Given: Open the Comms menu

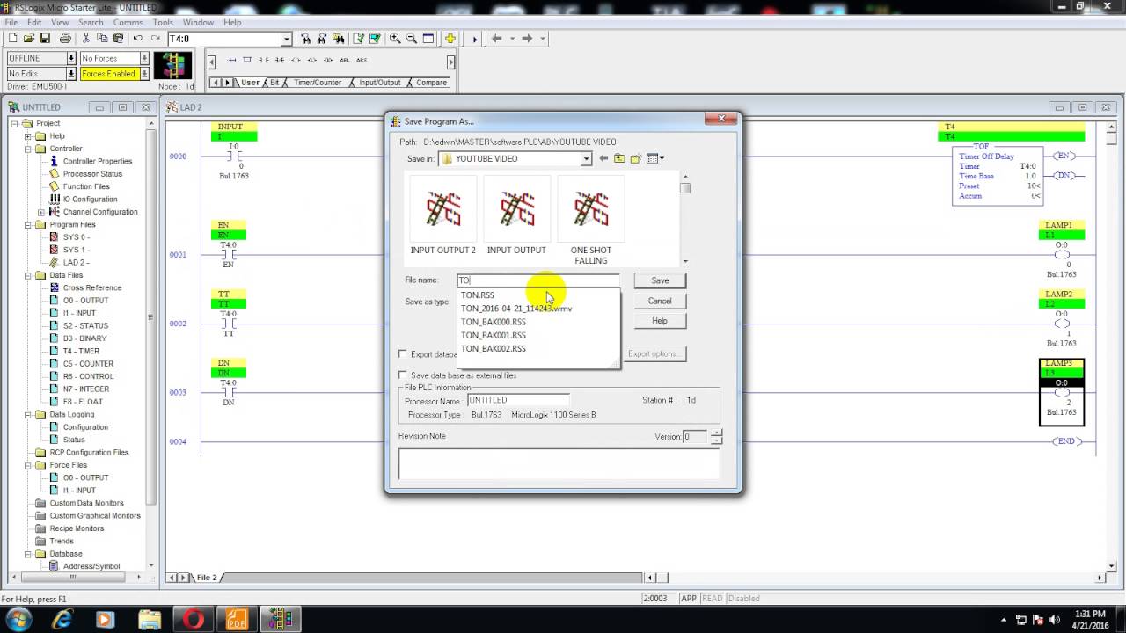Looking at the screenshot, I should (x=128, y=22).
